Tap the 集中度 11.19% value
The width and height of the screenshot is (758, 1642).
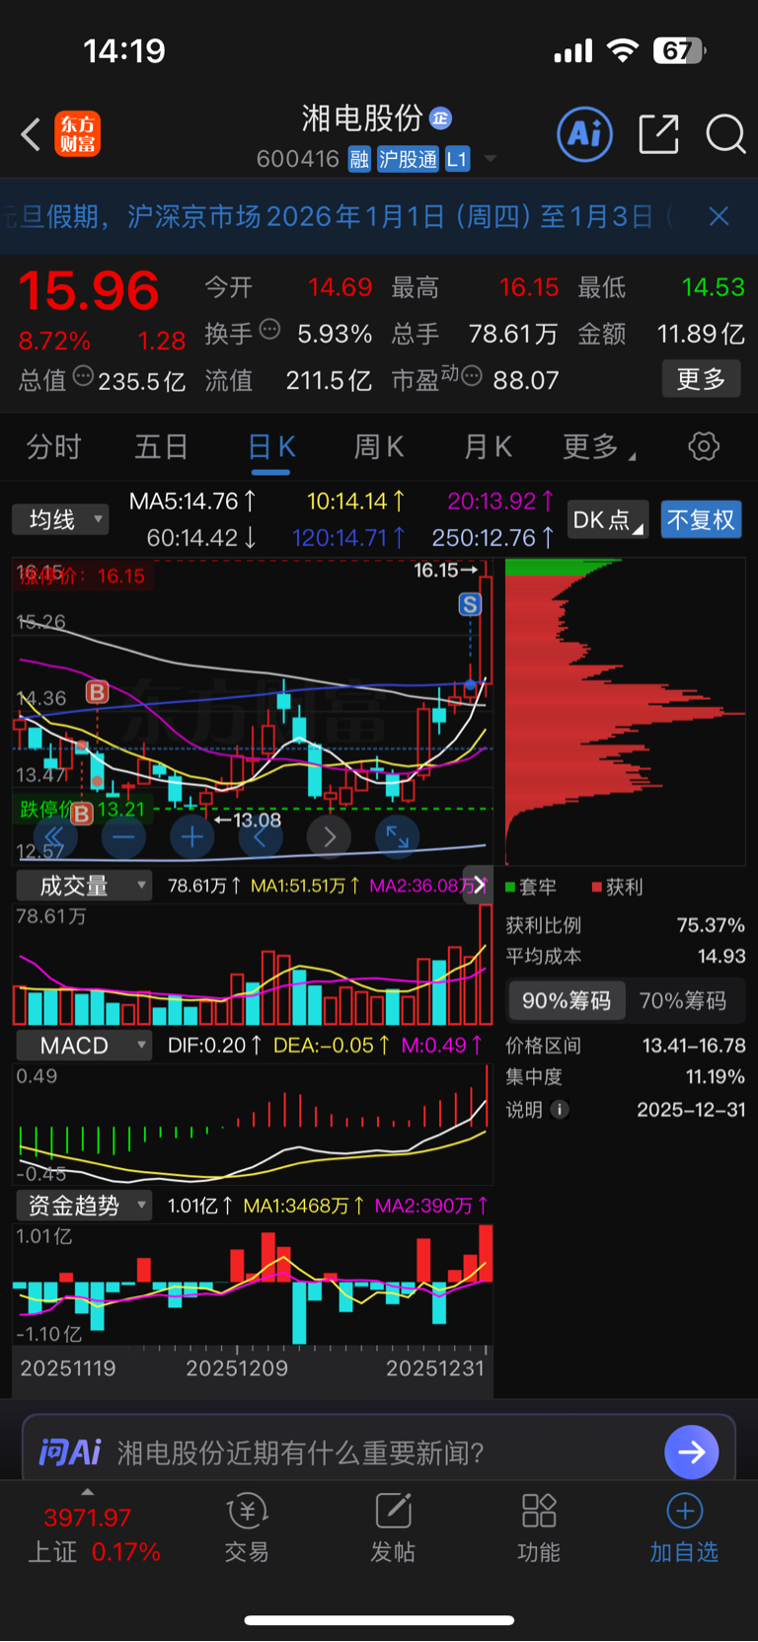pos(715,1076)
